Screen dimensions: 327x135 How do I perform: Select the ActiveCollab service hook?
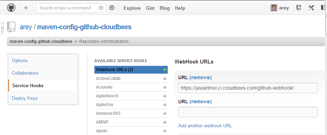[131, 78]
